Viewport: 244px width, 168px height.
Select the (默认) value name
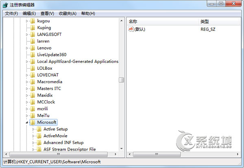click(x=139, y=29)
